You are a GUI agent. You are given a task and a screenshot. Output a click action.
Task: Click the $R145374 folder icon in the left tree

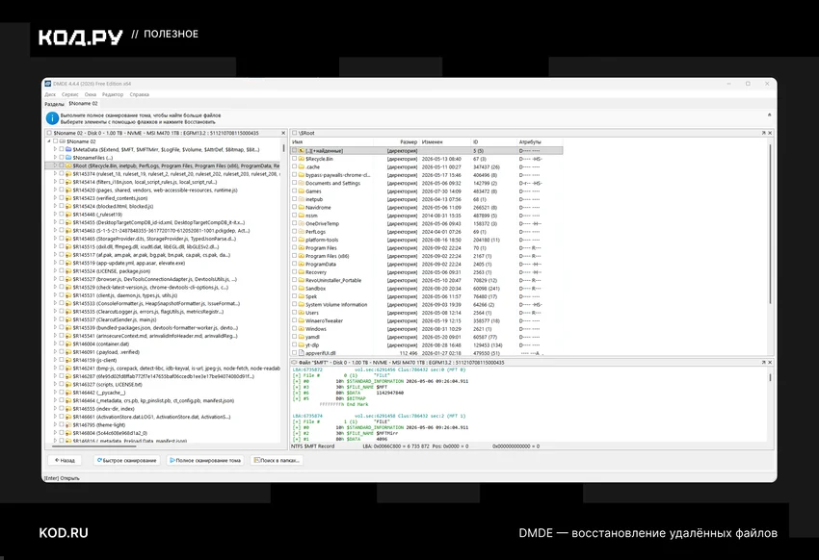tap(68, 173)
